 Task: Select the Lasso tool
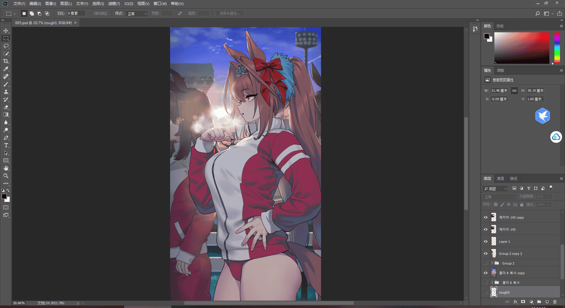(x=6, y=46)
